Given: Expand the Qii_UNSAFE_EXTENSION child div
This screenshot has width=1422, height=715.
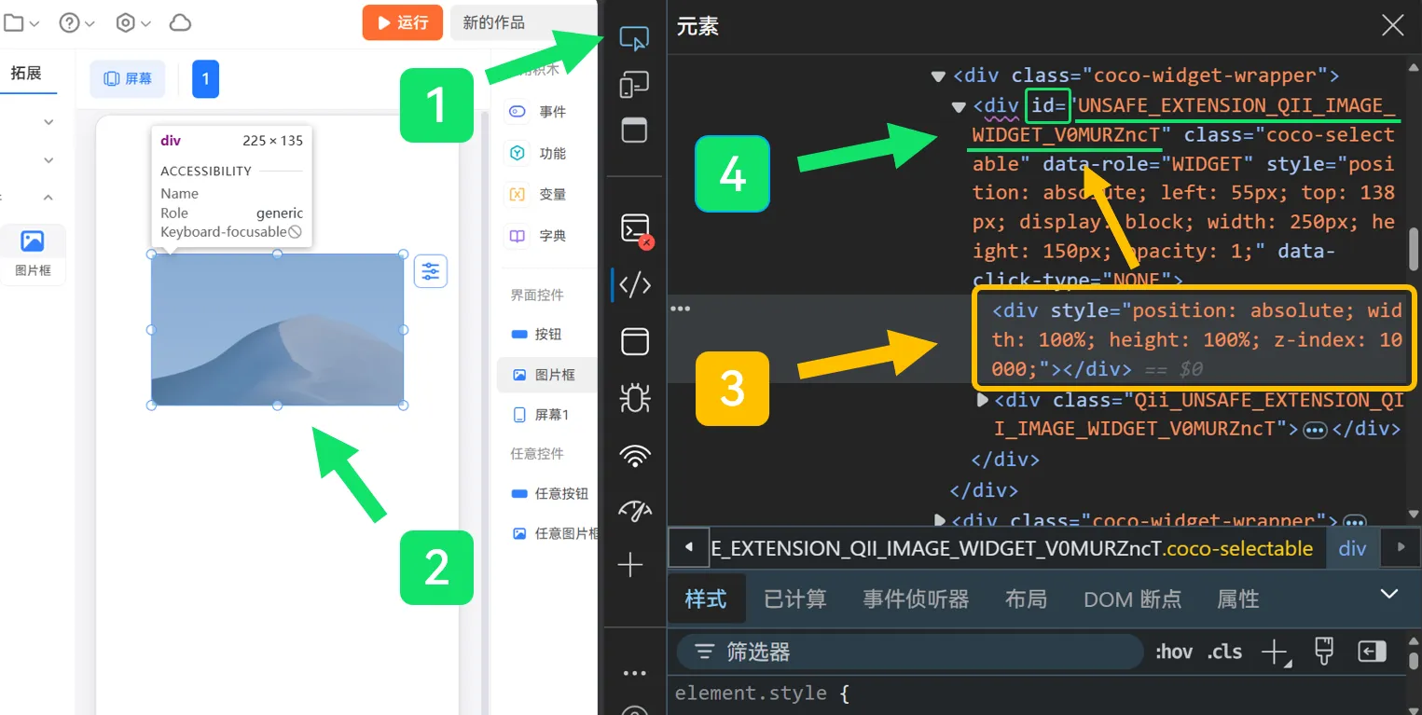Looking at the screenshot, I should click(x=982, y=400).
